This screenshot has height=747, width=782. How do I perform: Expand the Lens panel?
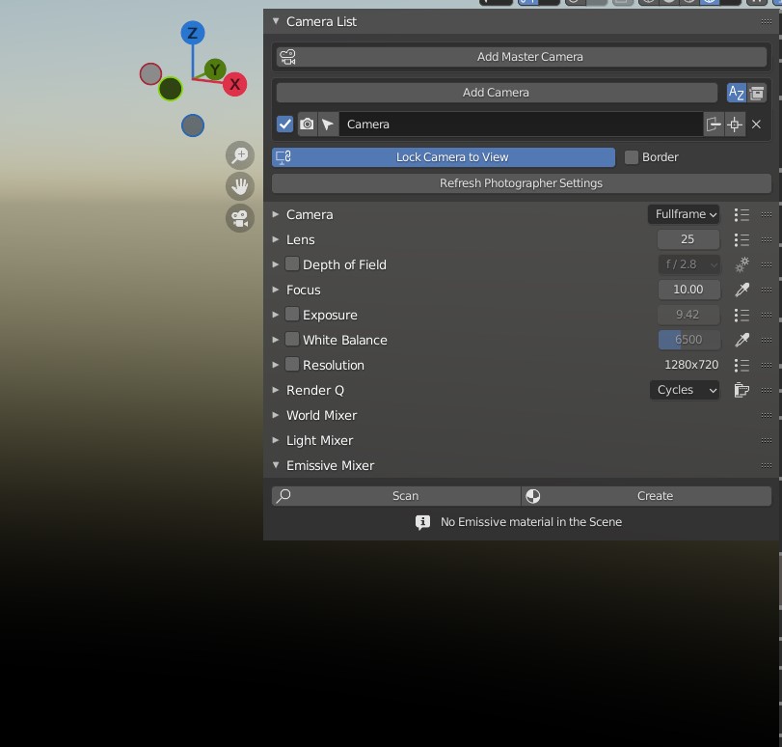[x=276, y=239]
